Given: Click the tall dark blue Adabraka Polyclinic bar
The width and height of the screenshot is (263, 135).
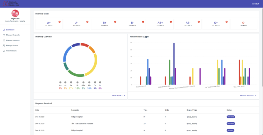Looking at the screenshot, I should click(x=174, y=64).
